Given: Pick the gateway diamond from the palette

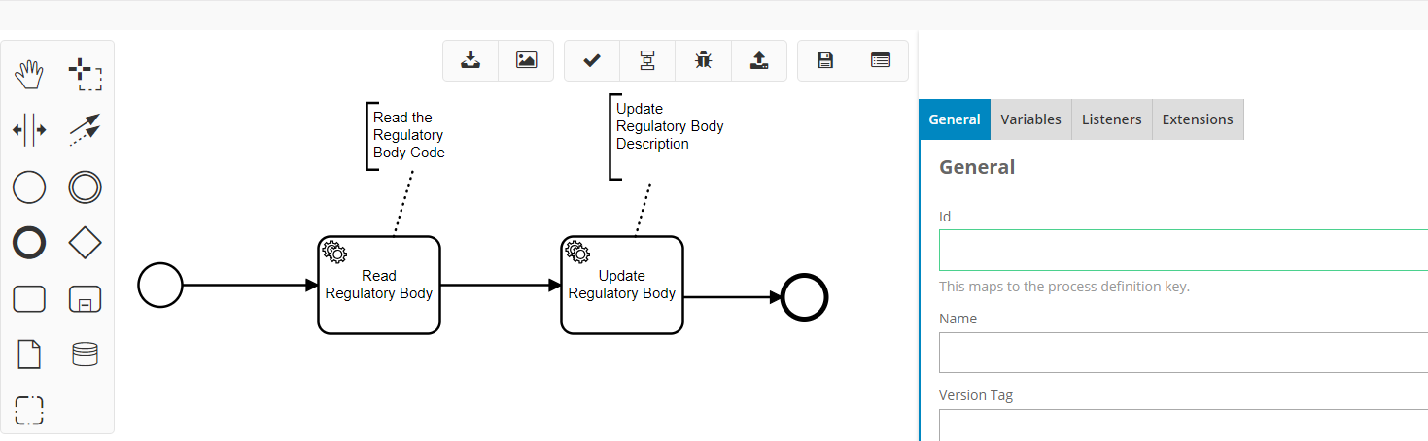Looking at the screenshot, I should click(x=86, y=243).
